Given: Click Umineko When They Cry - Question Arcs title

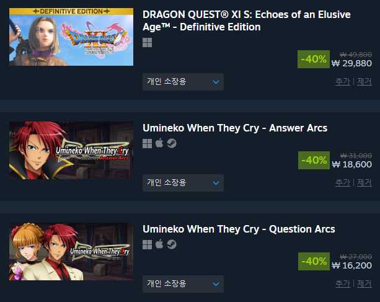Looking at the screenshot, I should 239,229.
